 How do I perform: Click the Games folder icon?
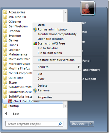[x=5, y=40]
